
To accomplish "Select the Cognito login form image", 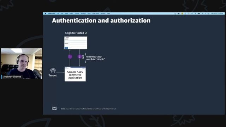I will [76, 43].
